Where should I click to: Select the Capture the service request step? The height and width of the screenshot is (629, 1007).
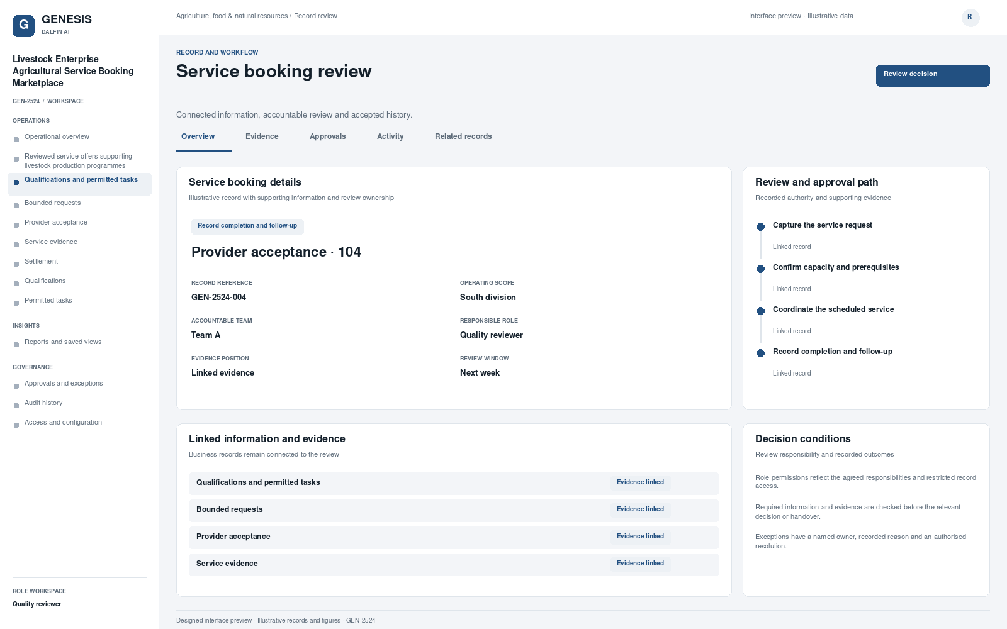point(822,225)
